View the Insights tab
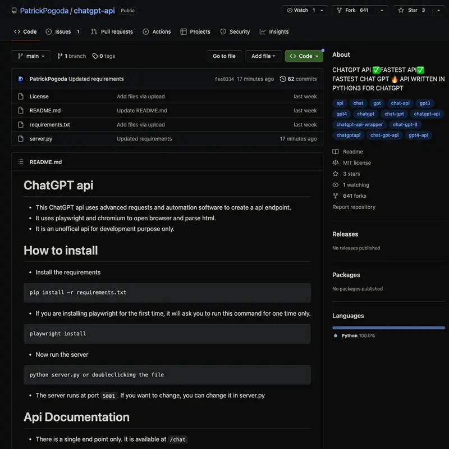Viewport: 449px width, 449px height. (x=274, y=32)
